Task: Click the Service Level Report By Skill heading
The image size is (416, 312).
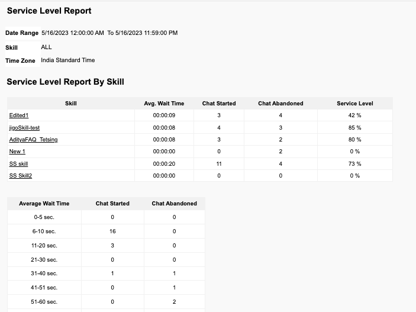Action: point(65,82)
